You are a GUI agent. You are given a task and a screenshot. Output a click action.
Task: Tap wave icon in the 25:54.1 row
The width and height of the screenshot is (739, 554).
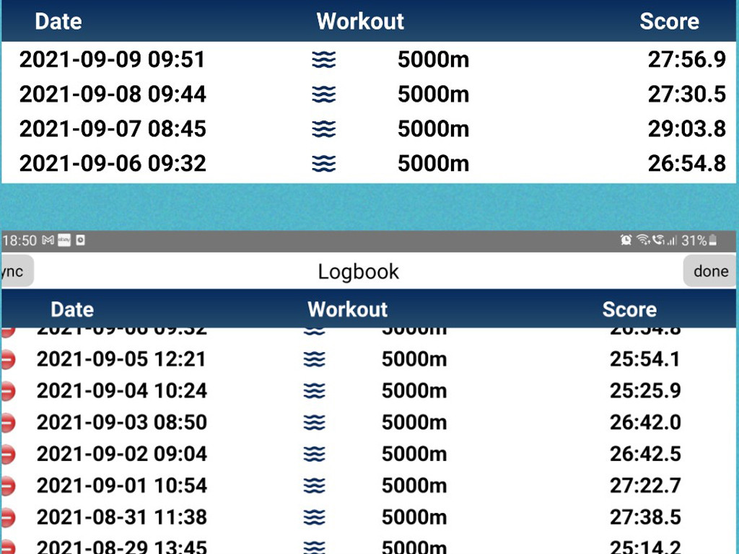tap(314, 359)
